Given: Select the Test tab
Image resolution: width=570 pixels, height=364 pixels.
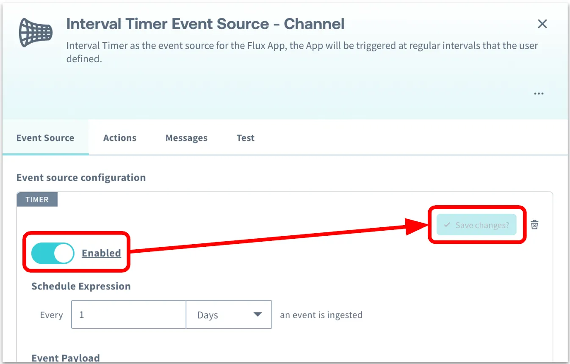Looking at the screenshot, I should click(246, 138).
